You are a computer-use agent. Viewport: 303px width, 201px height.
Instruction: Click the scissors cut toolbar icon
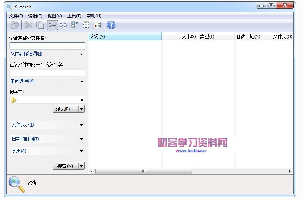28,25
